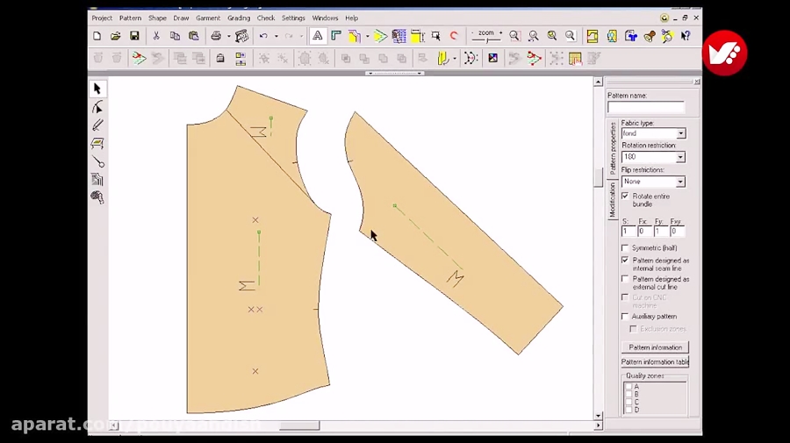Select the text A tool in toolbar
790x443 pixels.
[318, 36]
